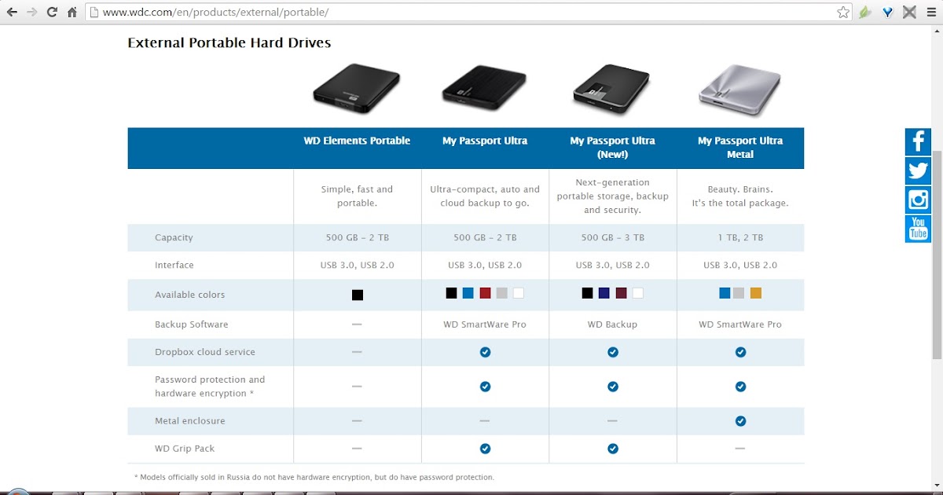The height and width of the screenshot is (495, 943).
Task: Select the gold swatch under My Passport Ultra Metal
Action: point(756,293)
